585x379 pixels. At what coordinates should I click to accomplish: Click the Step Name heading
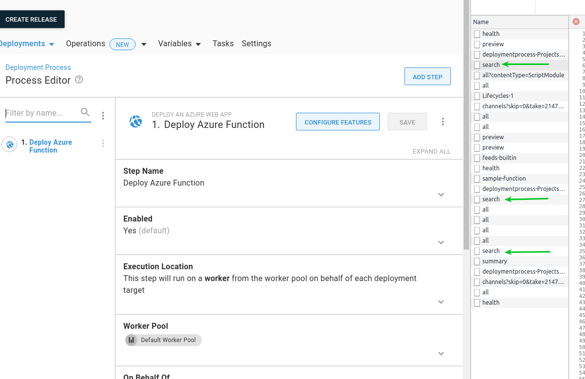143,171
